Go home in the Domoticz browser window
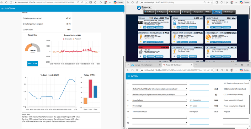251x129 pixels. [x=137, y=3]
